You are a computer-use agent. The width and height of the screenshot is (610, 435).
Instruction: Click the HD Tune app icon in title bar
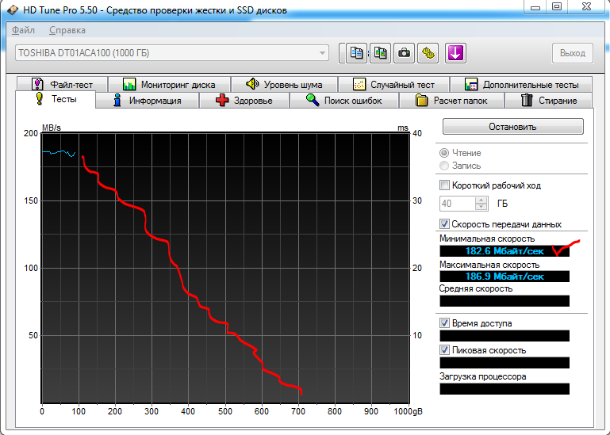coord(12,10)
